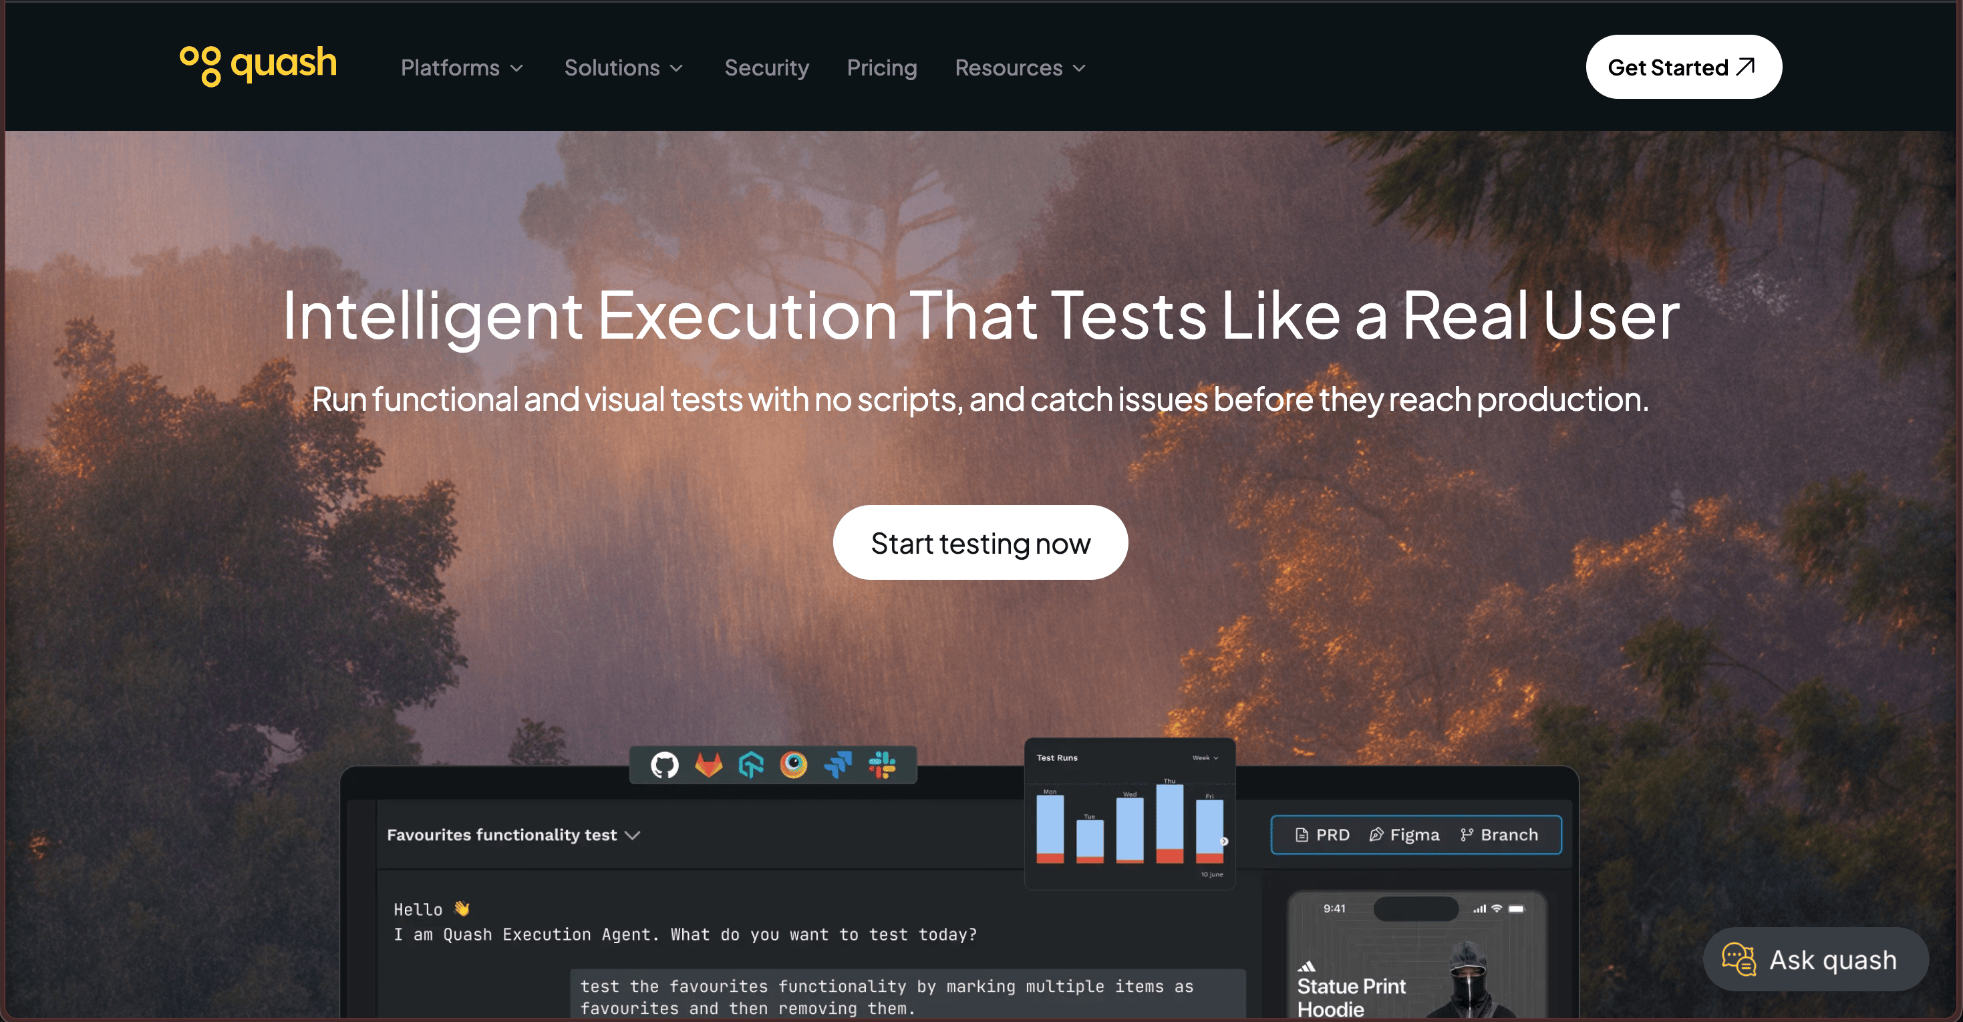Open the Pricing page
Viewport: 1963px width, 1022px height.
[x=882, y=68]
